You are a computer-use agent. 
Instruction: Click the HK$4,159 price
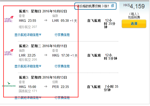pos(134,6)
